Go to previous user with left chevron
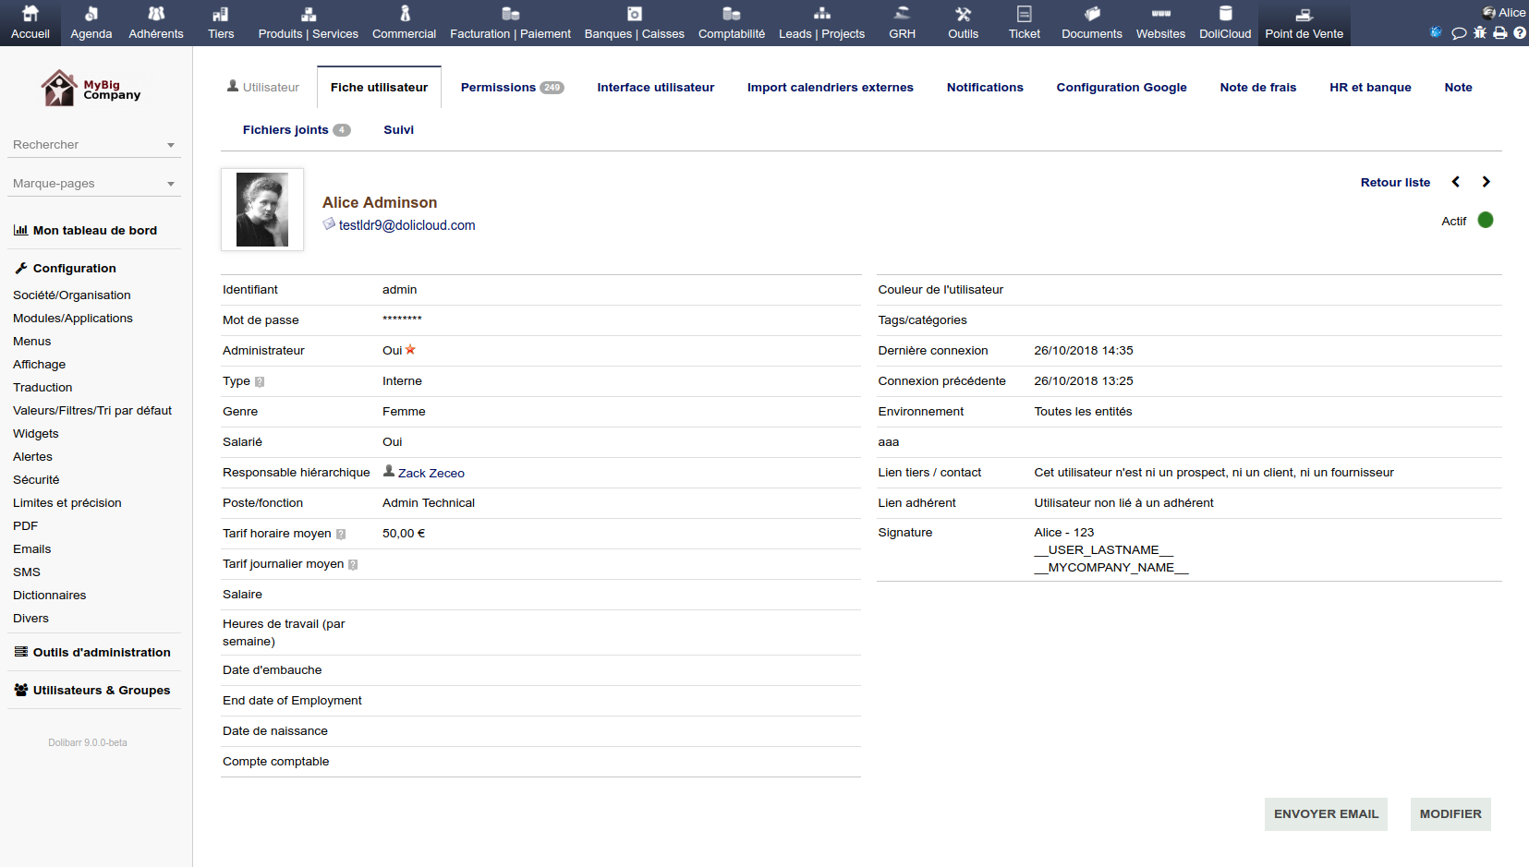The width and height of the screenshot is (1529, 867). click(1456, 182)
